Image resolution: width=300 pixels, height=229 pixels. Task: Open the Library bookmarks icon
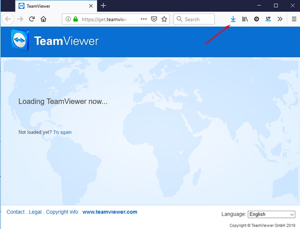point(245,19)
